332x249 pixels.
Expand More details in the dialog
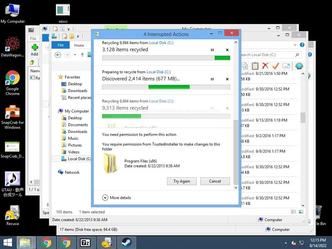[x=117, y=197]
